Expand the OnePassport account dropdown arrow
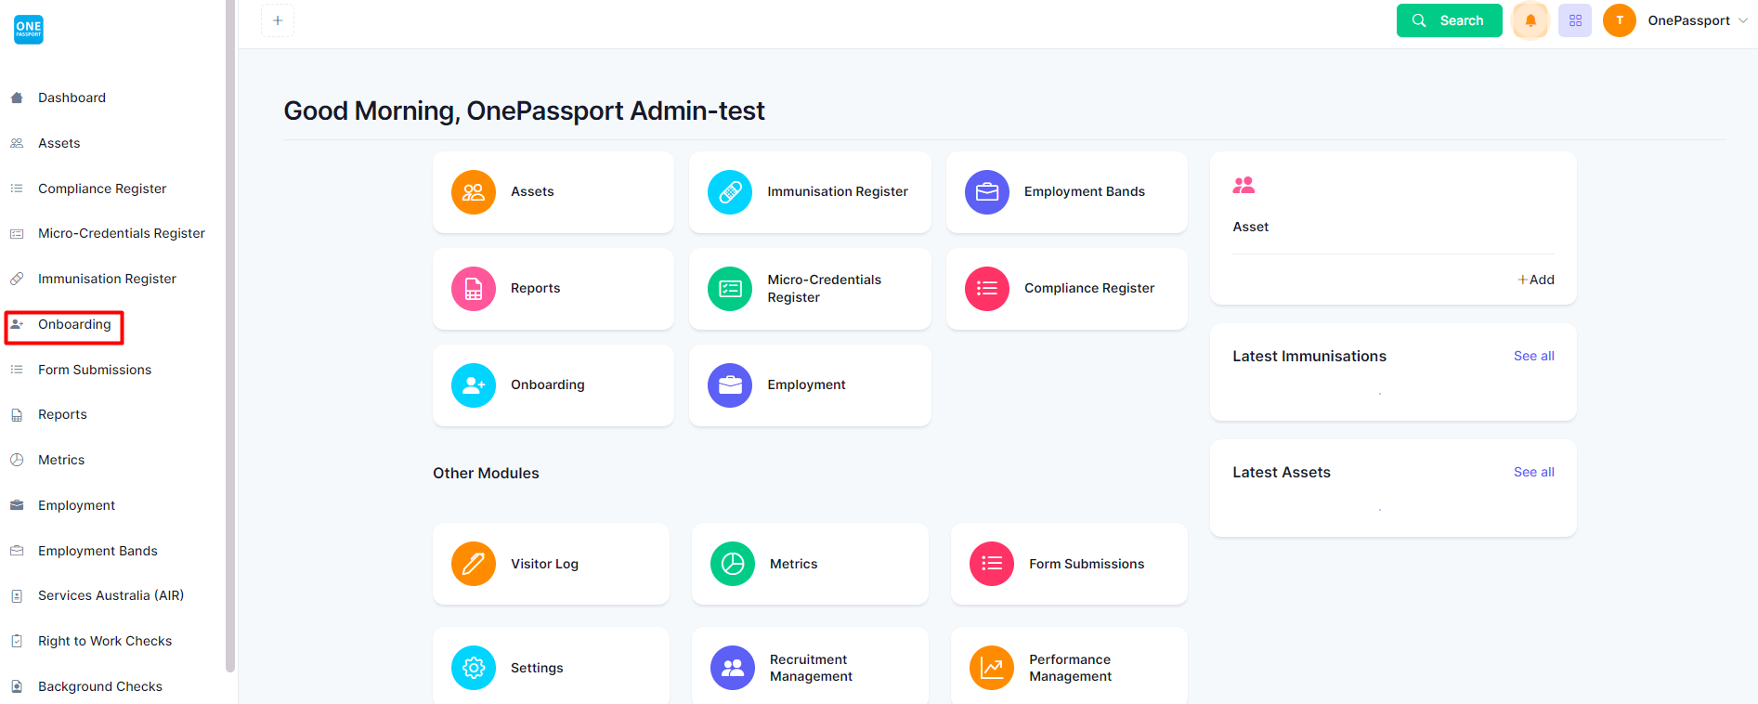 click(x=1742, y=20)
